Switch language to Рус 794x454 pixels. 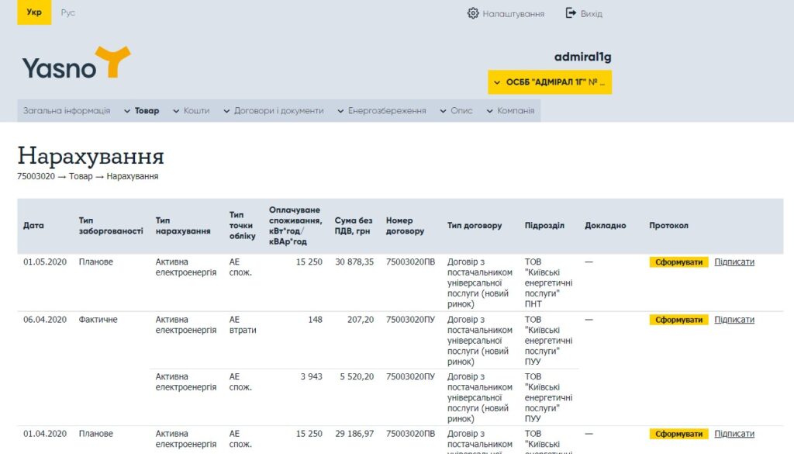[x=68, y=12]
